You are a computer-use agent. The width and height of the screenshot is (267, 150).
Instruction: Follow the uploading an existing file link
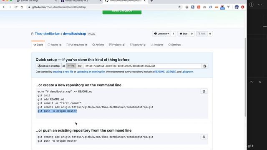point(91,72)
